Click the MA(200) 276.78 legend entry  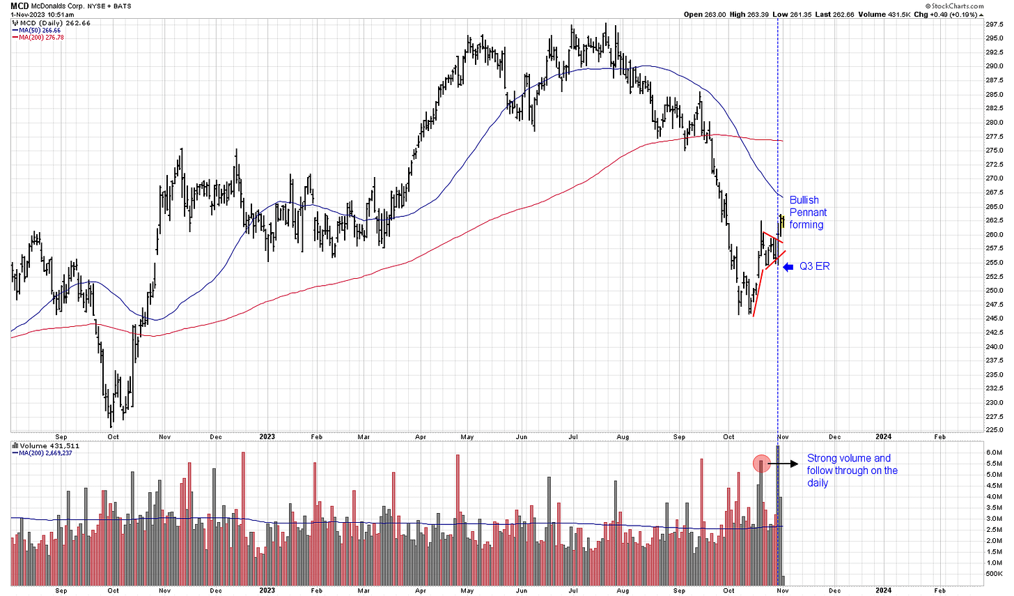(41, 38)
